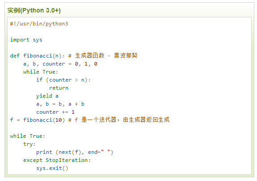
Task: Click the counter += 1 line
Action: click(55, 112)
